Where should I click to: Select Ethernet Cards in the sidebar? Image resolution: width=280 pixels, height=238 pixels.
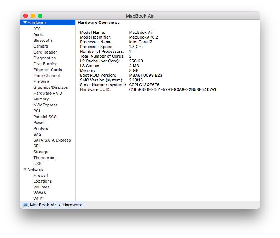point(48,70)
